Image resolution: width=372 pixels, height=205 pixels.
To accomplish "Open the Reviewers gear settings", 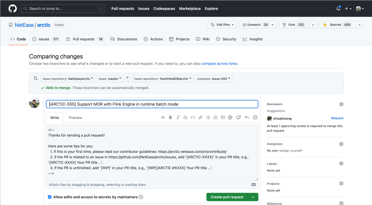I will point(341,104).
